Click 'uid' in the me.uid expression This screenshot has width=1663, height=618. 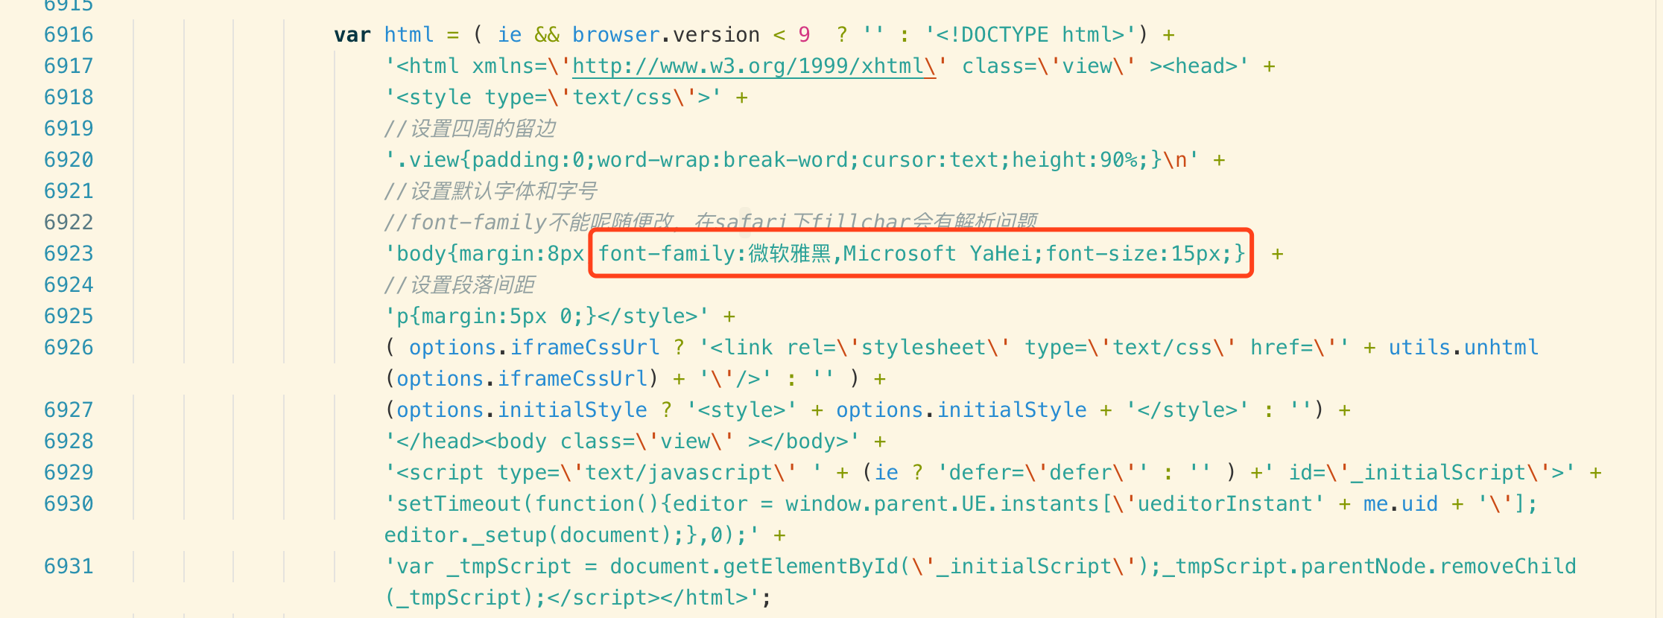point(1419,504)
